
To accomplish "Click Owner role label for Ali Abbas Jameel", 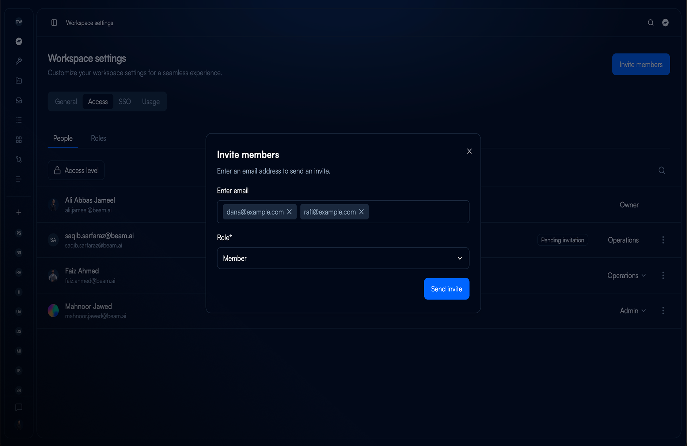I will click(629, 205).
